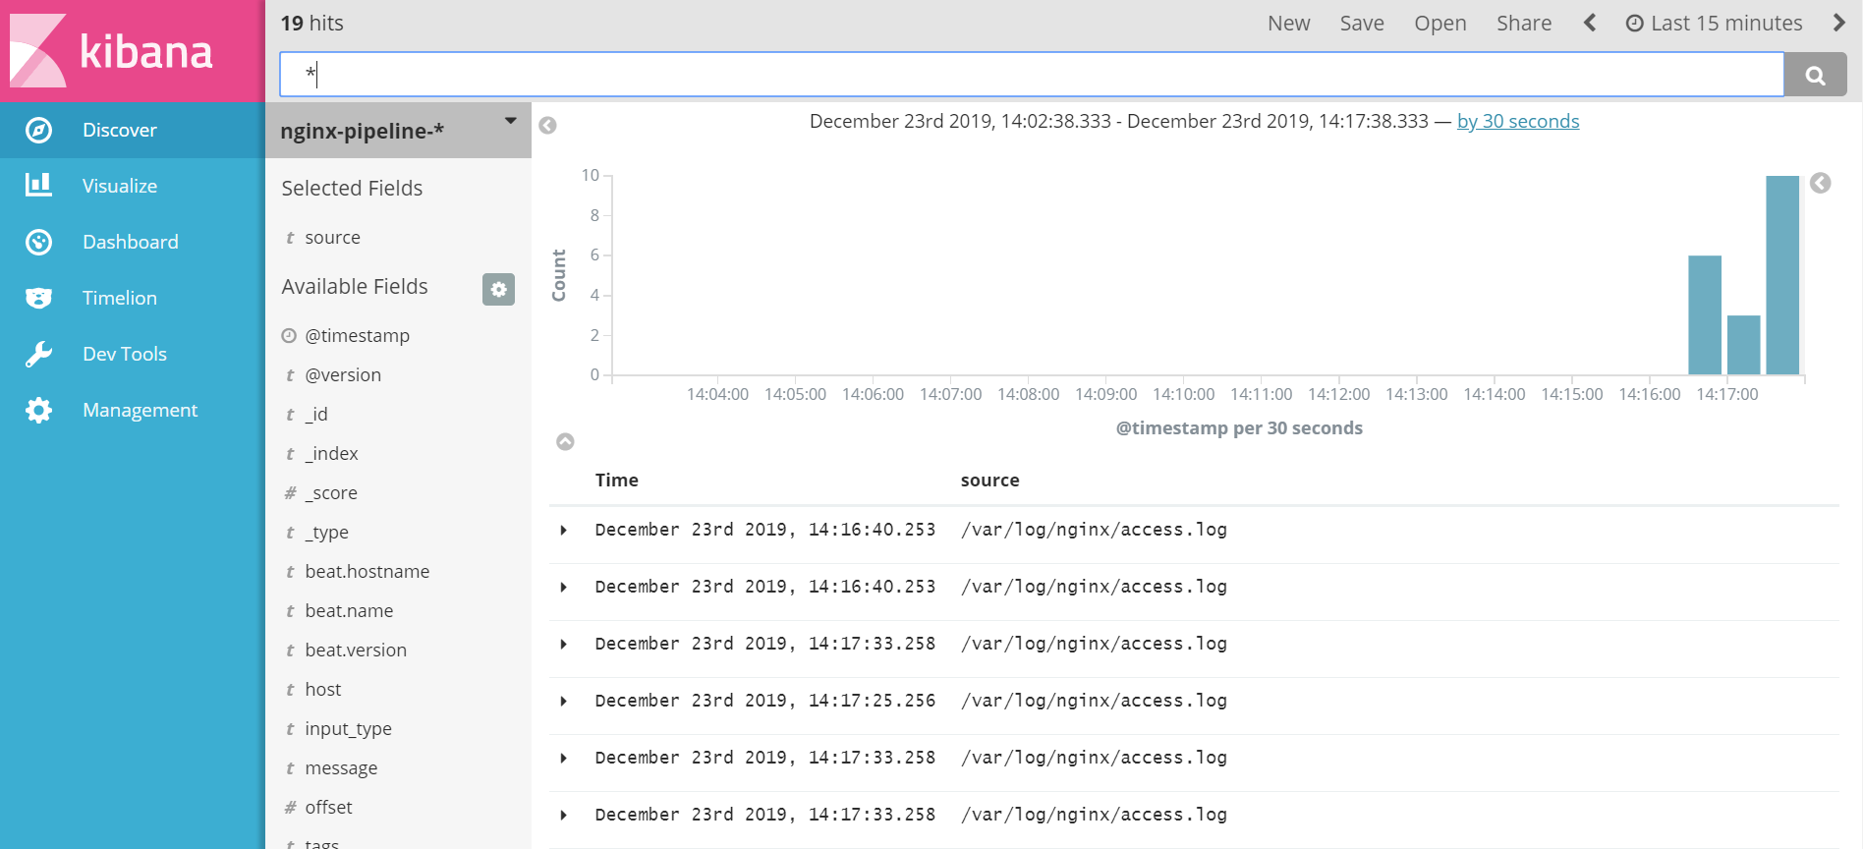
Task: Open the Dashboard gauge icon
Action: 38,242
